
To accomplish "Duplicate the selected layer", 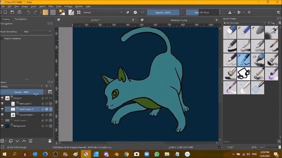I will point(11,141).
